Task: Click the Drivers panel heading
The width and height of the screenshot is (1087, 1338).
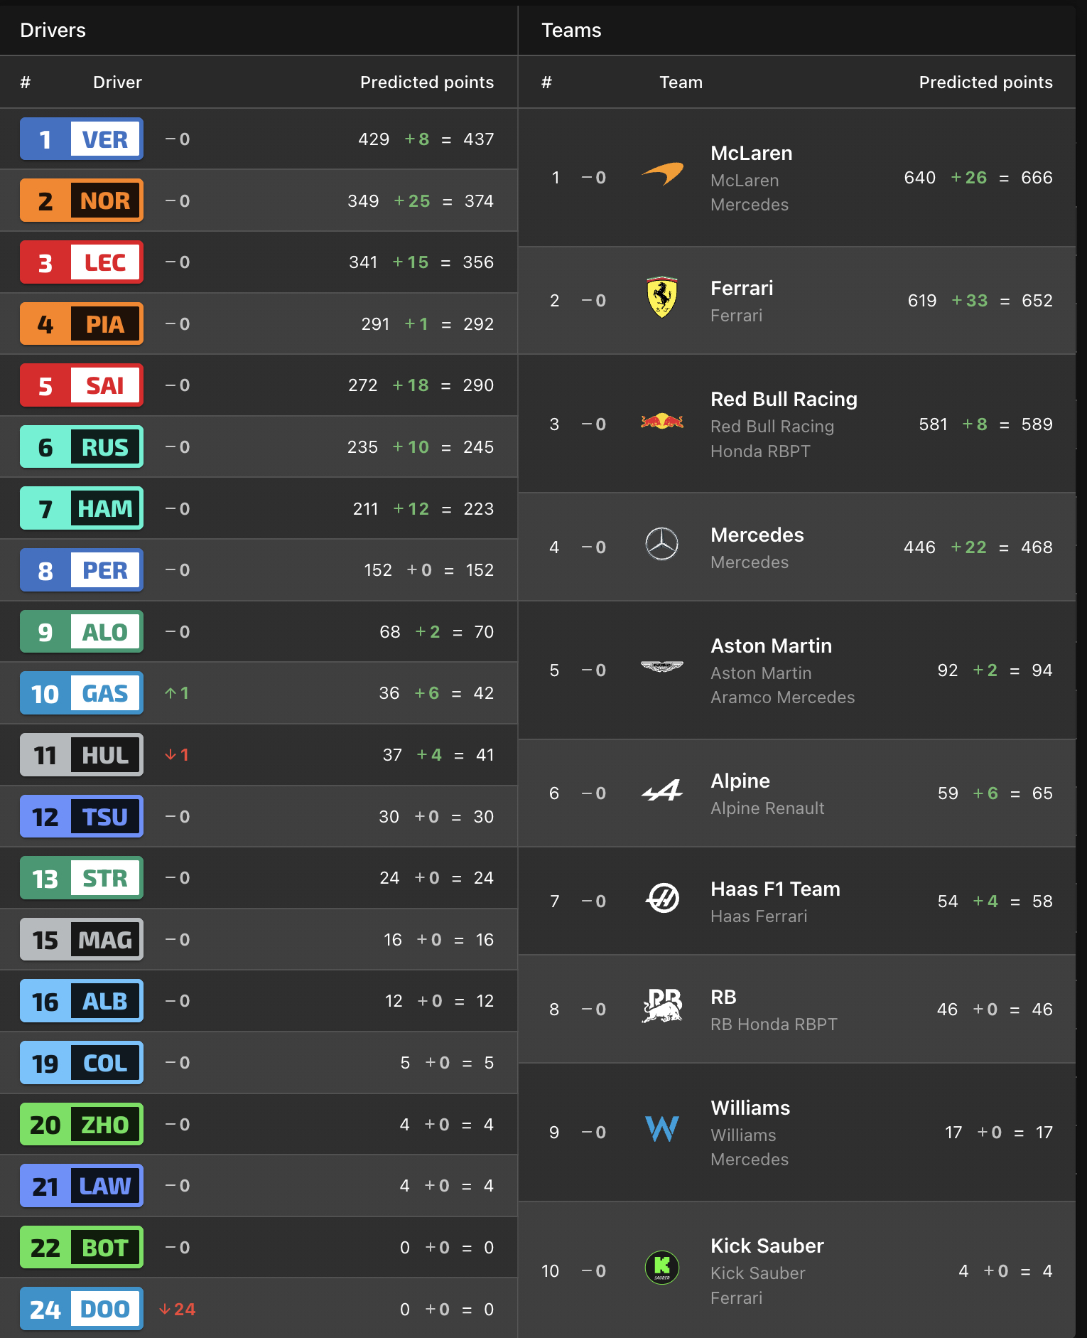Action: (x=53, y=31)
